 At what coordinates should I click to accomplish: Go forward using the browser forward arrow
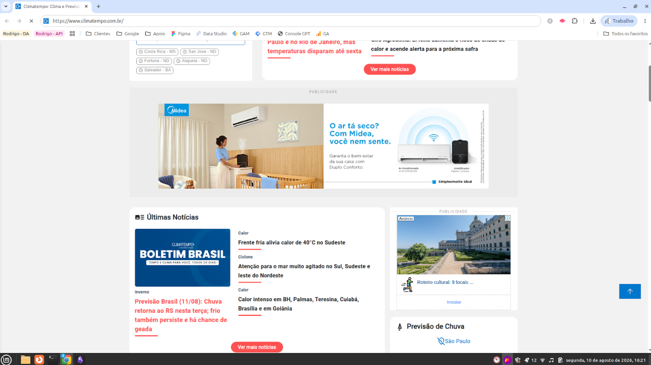[19, 21]
